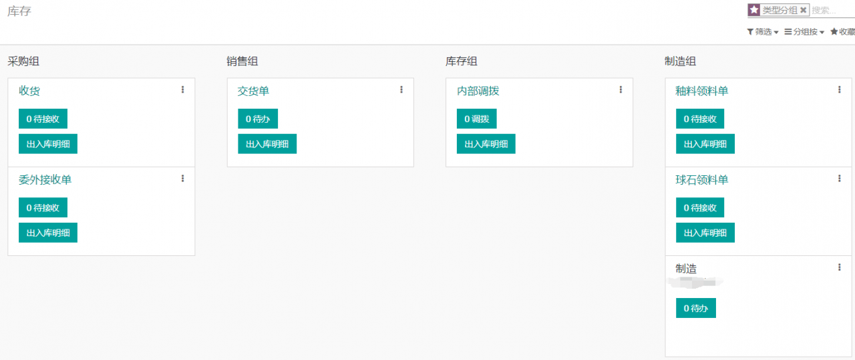
Task: Open the 分组按 group-by dropdown
Action: pos(804,32)
